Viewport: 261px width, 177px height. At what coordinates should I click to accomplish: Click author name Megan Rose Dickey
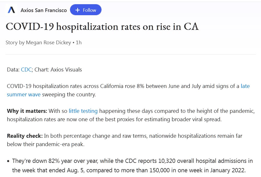click(48, 42)
